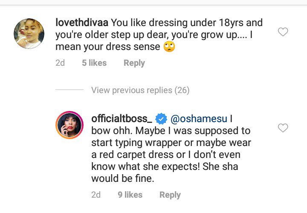Reply to officialtboss_'s comment
307x213 pixels.
pos(170,195)
